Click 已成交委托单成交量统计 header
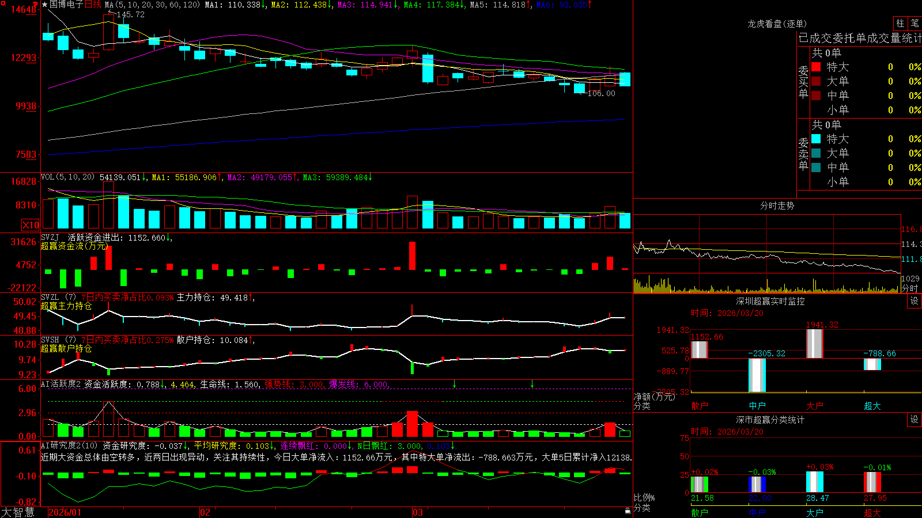Viewport: 922px width, 518px height. pos(860,38)
